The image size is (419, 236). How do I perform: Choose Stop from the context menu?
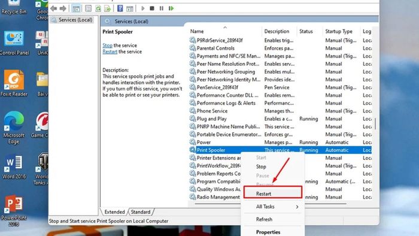[261, 167]
